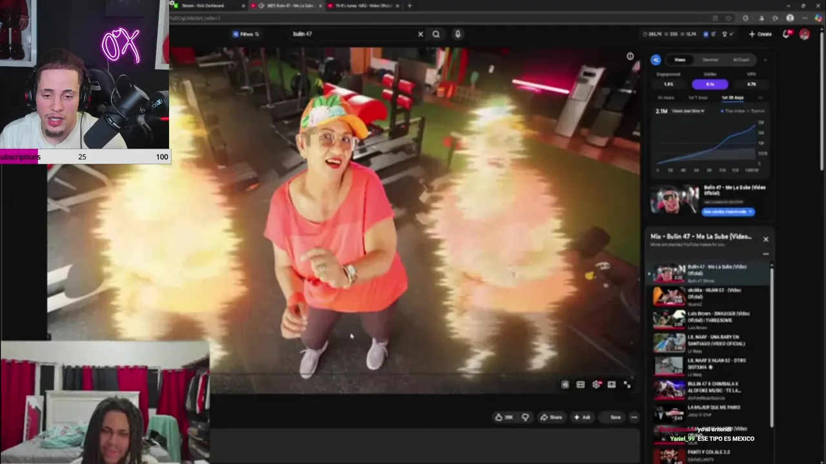
Task: Click the Share button
Action: click(x=551, y=418)
